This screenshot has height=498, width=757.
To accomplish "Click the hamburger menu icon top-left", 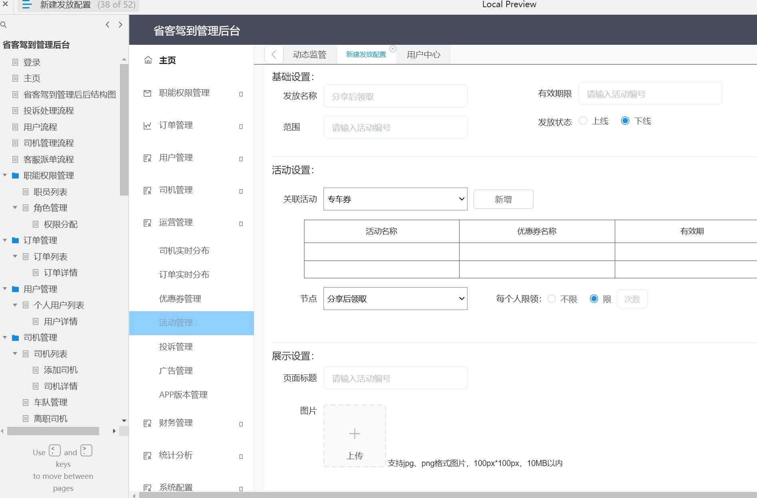I will click(26, 5).
